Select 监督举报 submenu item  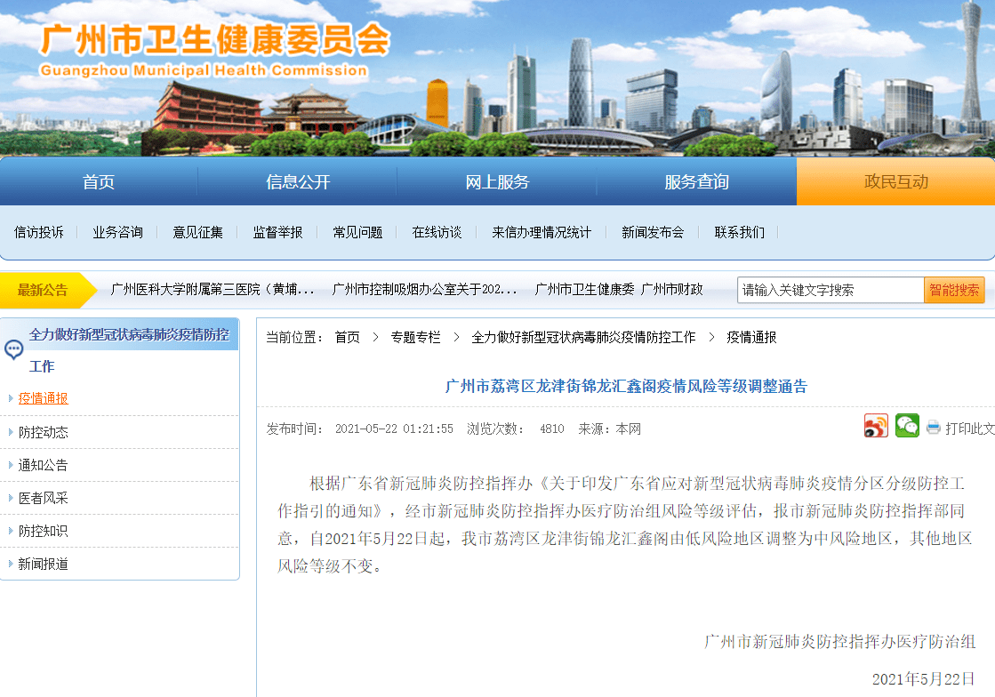278,233
